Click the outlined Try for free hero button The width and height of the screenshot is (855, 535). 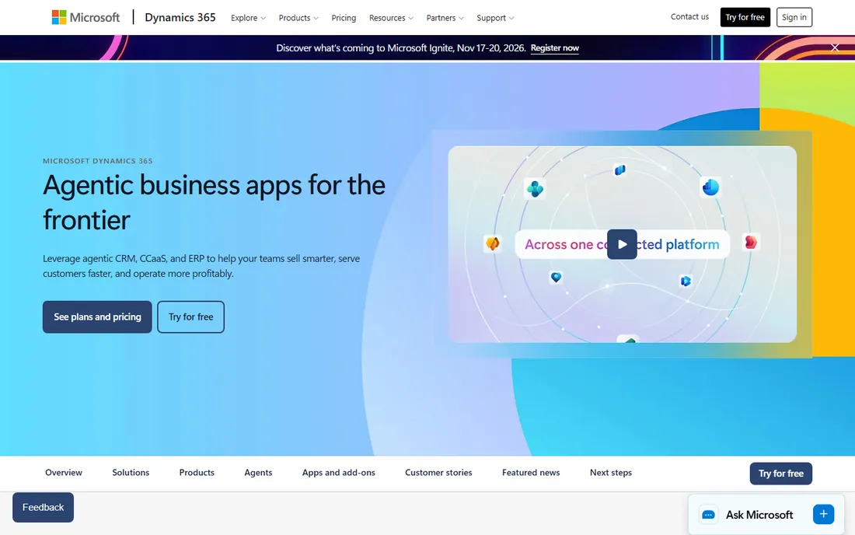pos(191,316)
